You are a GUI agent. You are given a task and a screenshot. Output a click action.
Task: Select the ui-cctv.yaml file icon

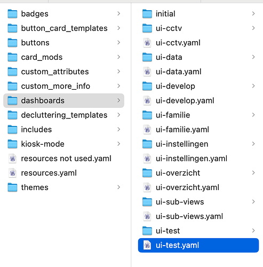(147, 43)
